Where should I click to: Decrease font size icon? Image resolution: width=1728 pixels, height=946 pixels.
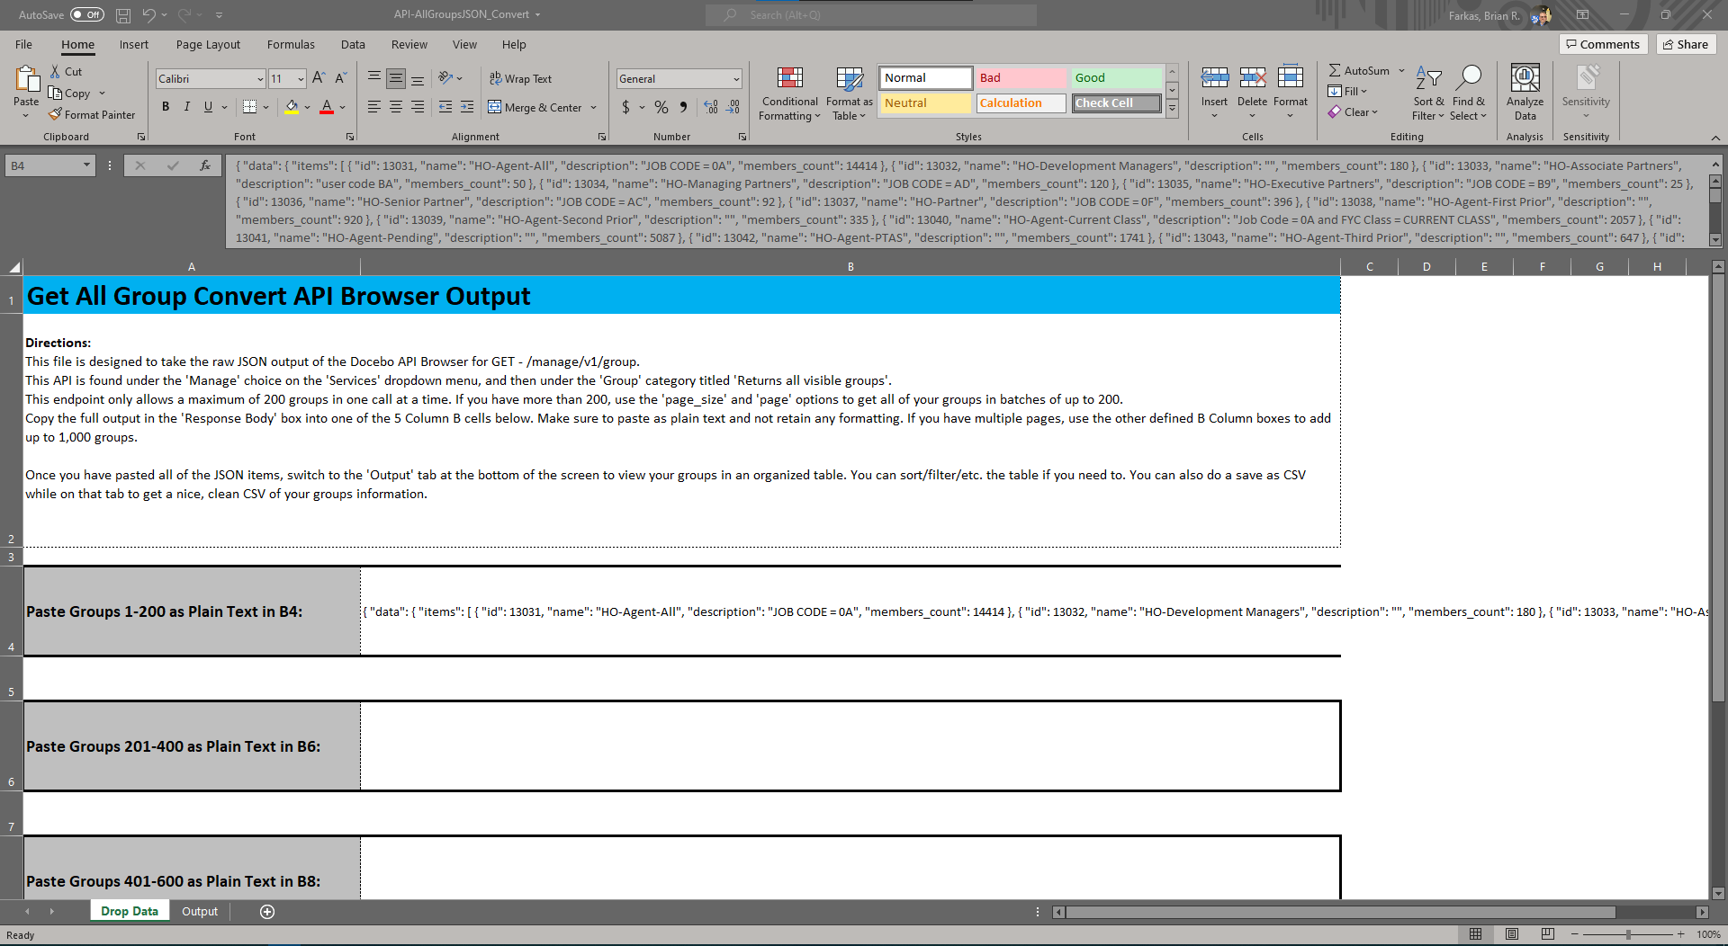click(340, 78)
